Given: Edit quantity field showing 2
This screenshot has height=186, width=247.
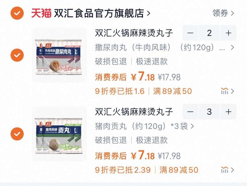Looking at the screenshot, I should [x=209, y=33].
